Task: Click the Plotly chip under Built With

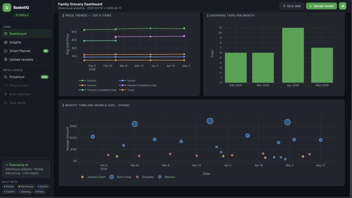Action: coord(39,192)
